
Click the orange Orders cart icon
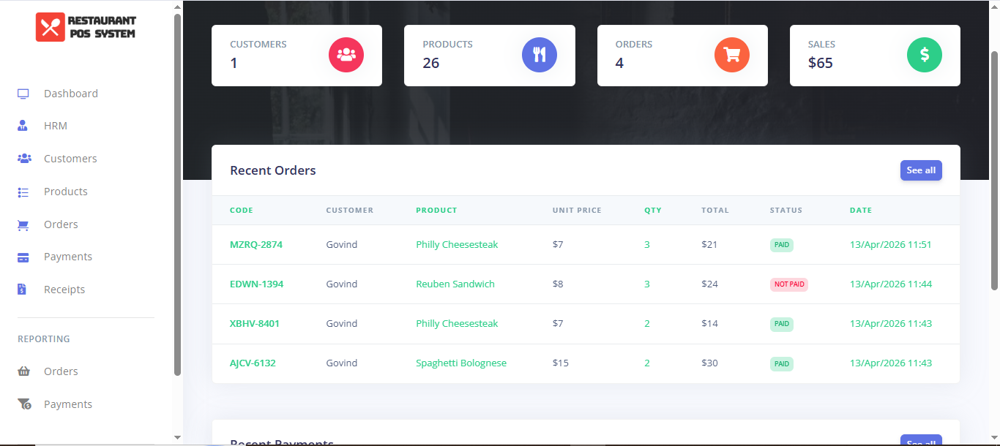coord(732,55)
